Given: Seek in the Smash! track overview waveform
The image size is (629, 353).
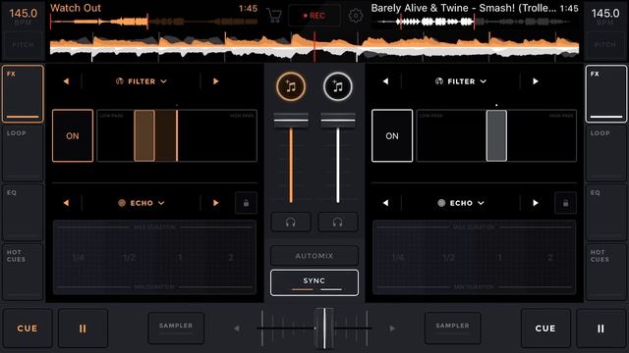Looking at the screenshot, I should (x=474, y=22).
